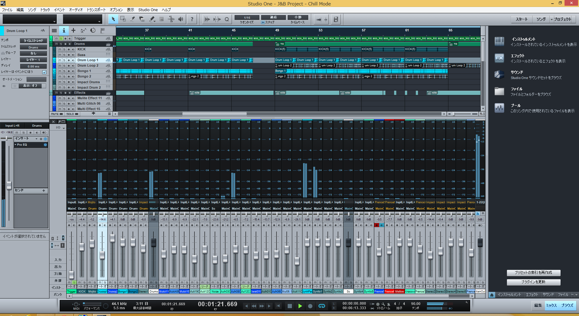Toggle loop mode in transport bar
579x316 pixels.
click(x=322, y=306)
